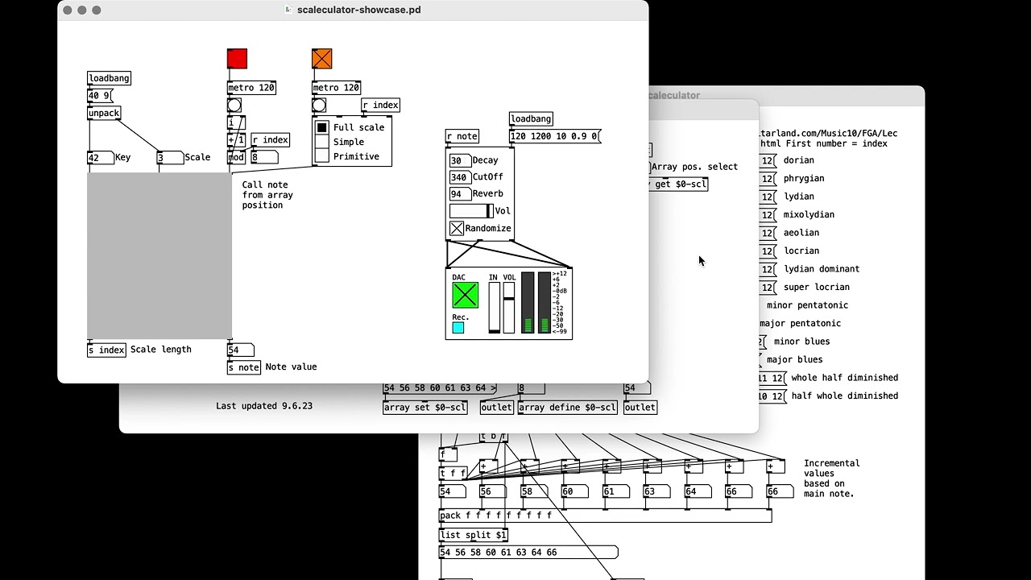This screenshot has width=1031, height=580.
Task: Adjust the VOL vertical slider
Action: pyautogui.click(x=509, y=308)
